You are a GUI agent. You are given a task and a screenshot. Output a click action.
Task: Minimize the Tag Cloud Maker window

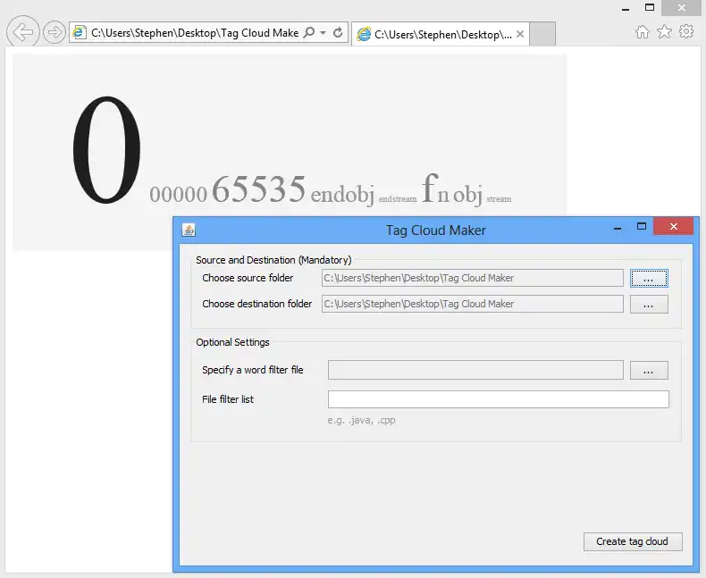click(618, 228)
